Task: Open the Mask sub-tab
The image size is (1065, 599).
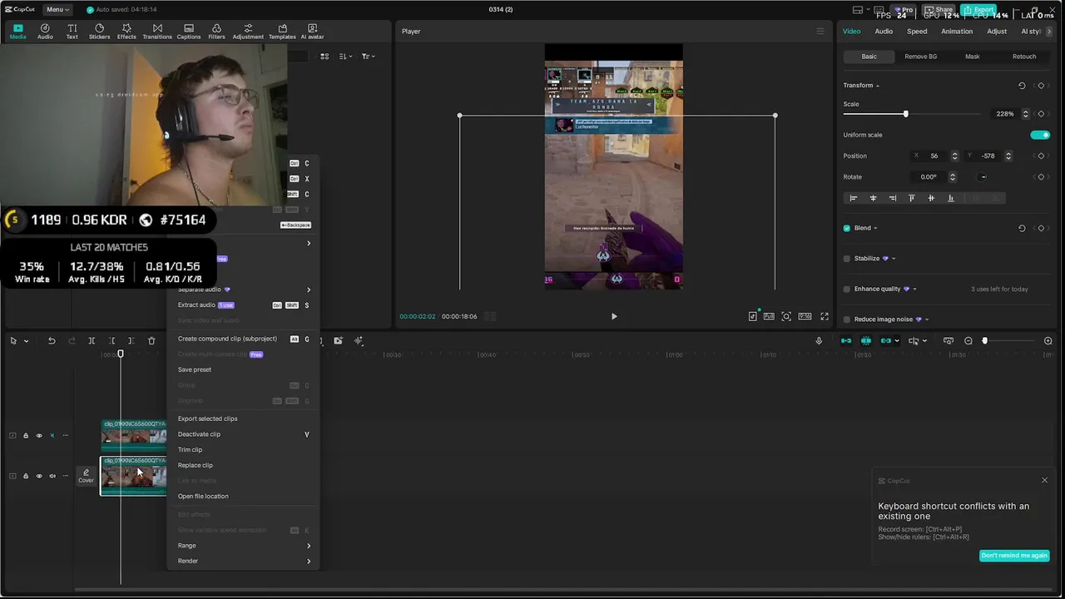Action: tap(972, 57)
